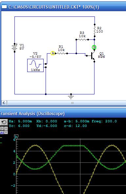The width and height of the screenshot is (126, 194).
Task: Click the right-arrow button below reset
Action: point(2,129)
